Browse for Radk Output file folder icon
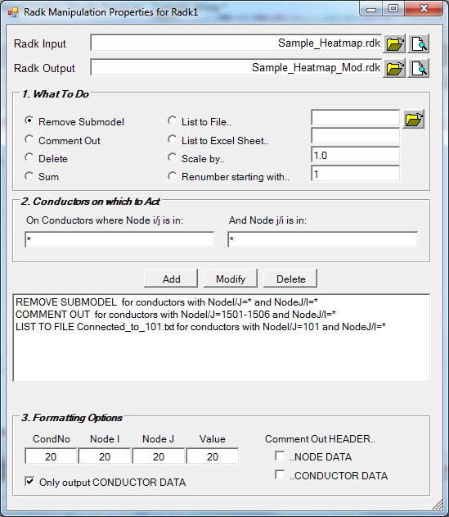The width and height of the screenshot is (449, 517). (394, 68)
